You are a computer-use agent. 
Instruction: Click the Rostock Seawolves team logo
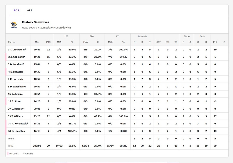13,25
